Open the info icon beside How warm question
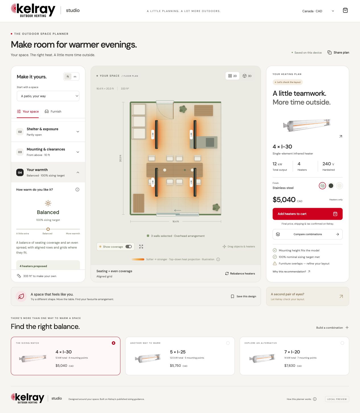Screen dimensions: 360x413 (x=77, y=190)
